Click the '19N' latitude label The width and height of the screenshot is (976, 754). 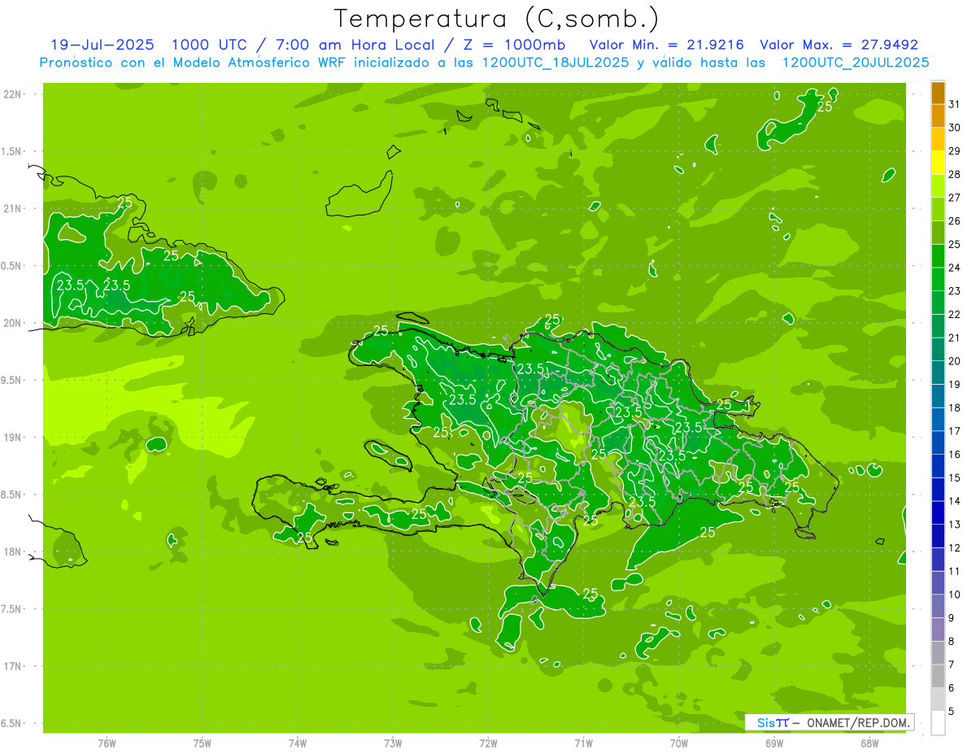tap(12, 437)
